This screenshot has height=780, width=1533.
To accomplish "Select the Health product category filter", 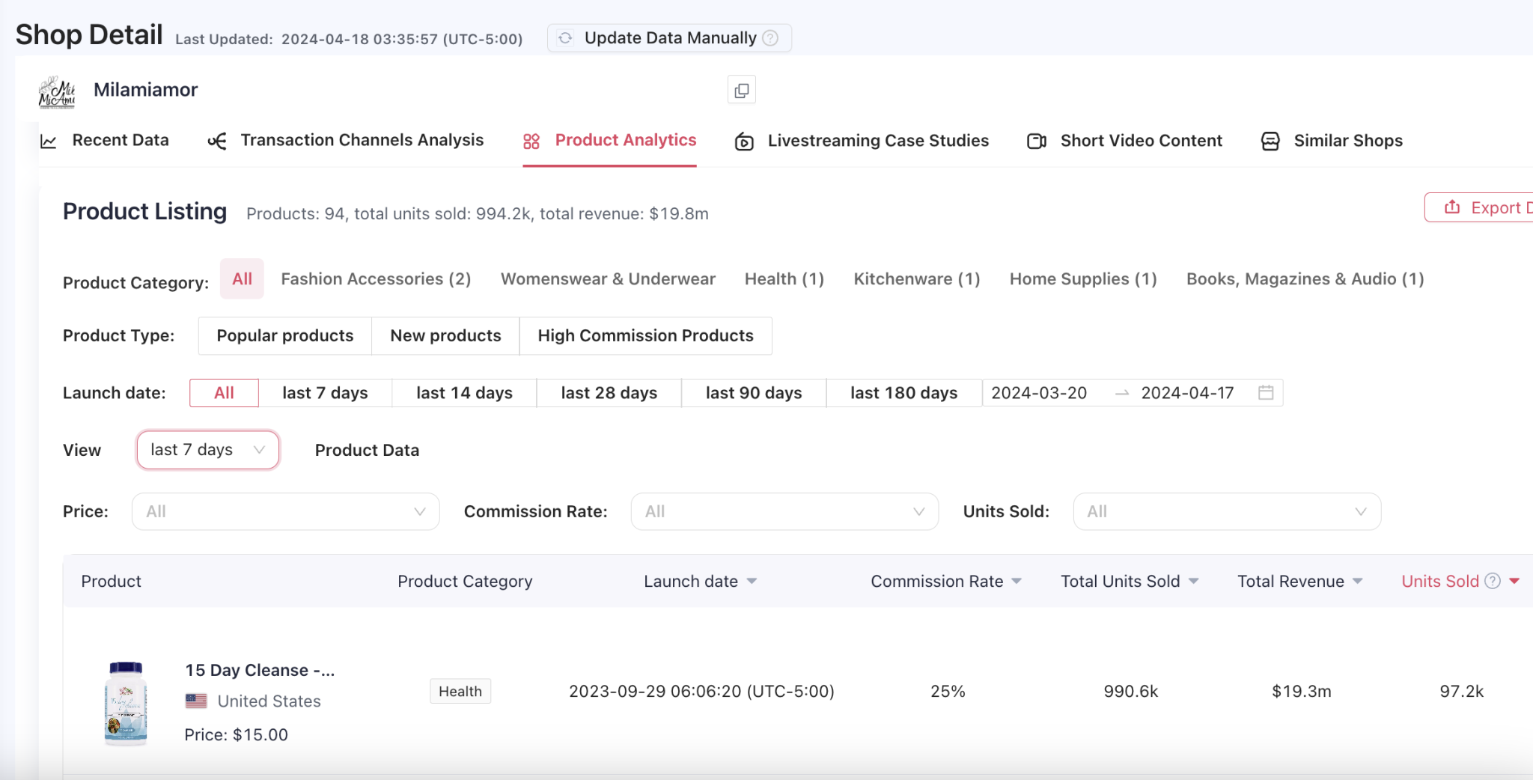I will [784, 278].
